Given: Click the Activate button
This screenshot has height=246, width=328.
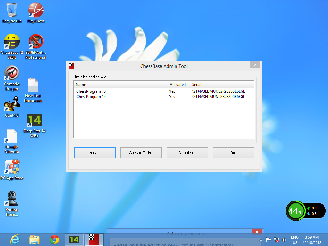Looking at the screenshot, I should coord(95,153).
